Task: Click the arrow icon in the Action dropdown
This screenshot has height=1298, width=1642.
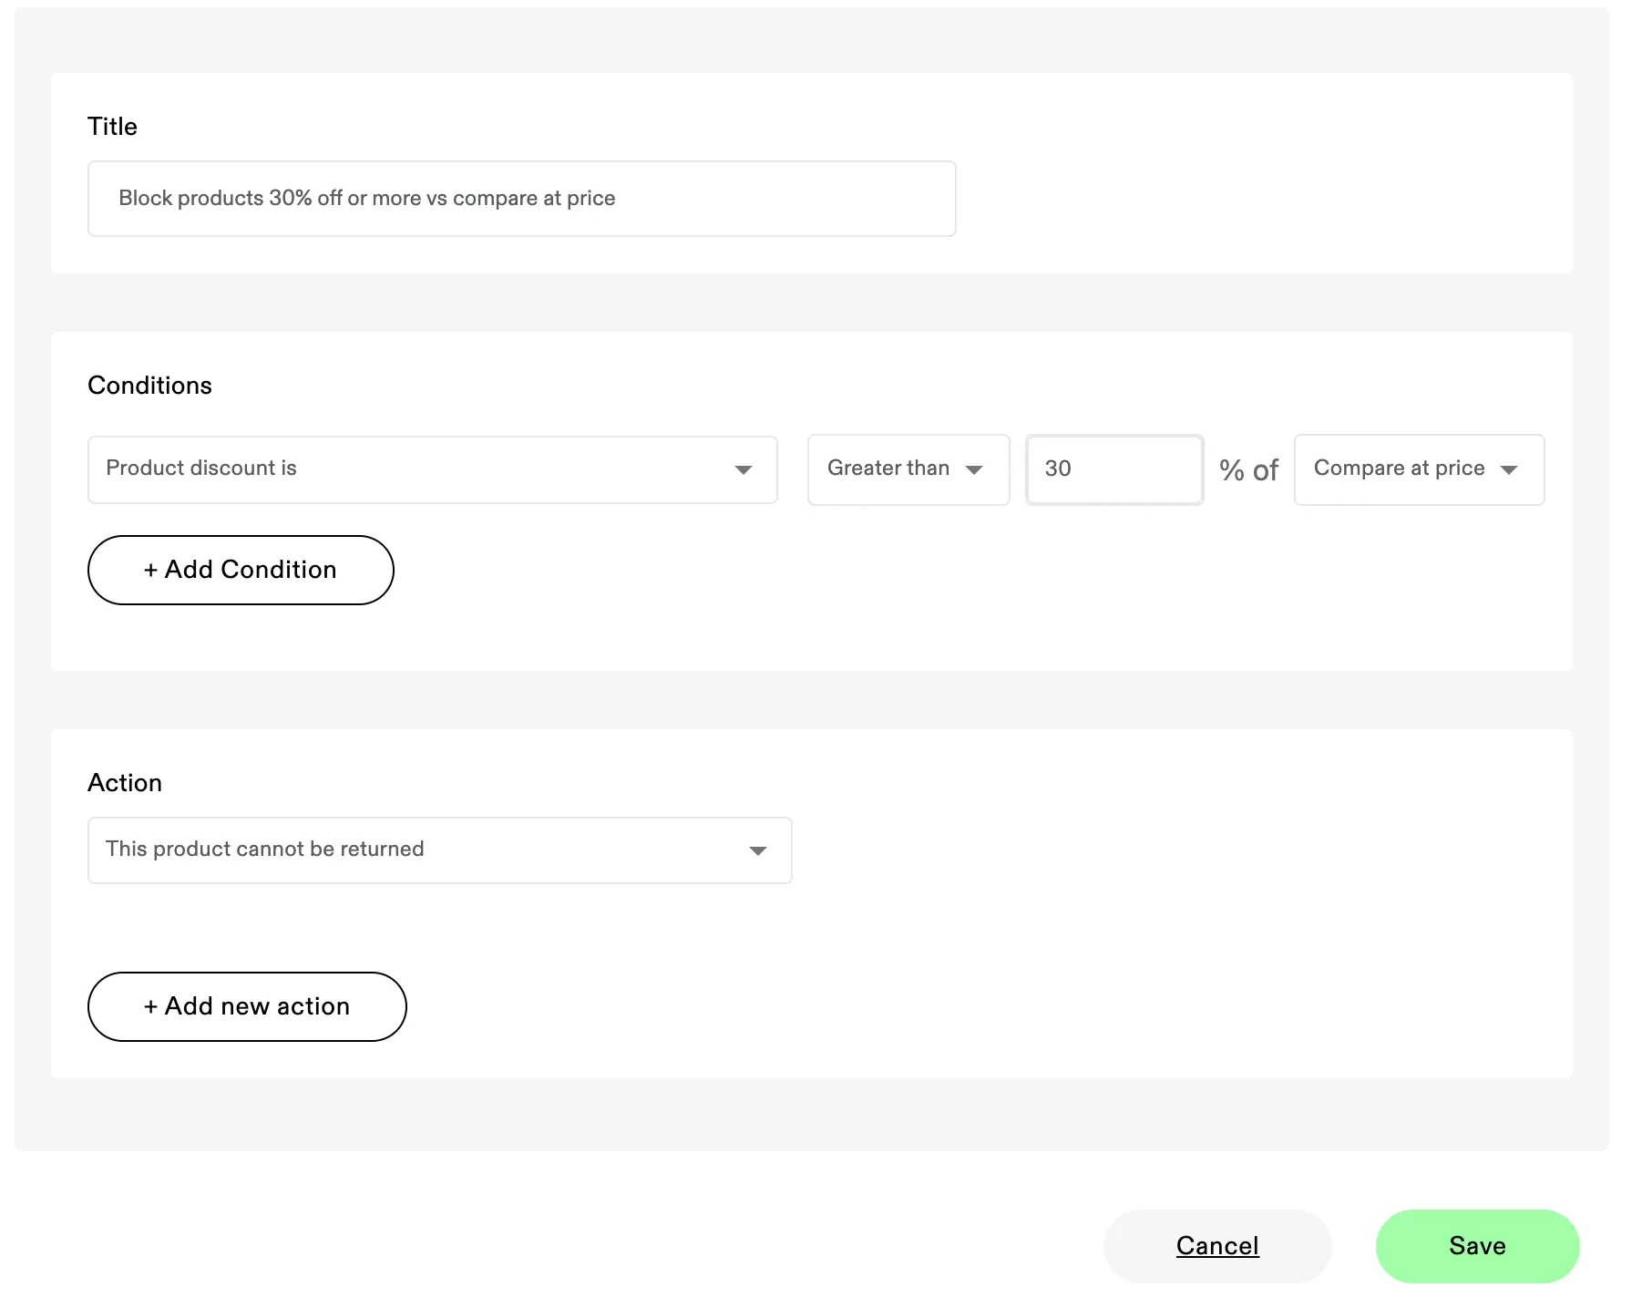Action: pos(758,851)
